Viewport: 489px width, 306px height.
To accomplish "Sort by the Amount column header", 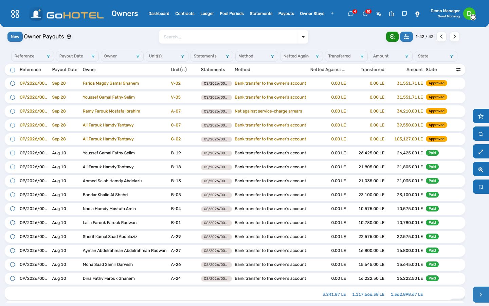I will pyautogui.click(x=414, y=70).
